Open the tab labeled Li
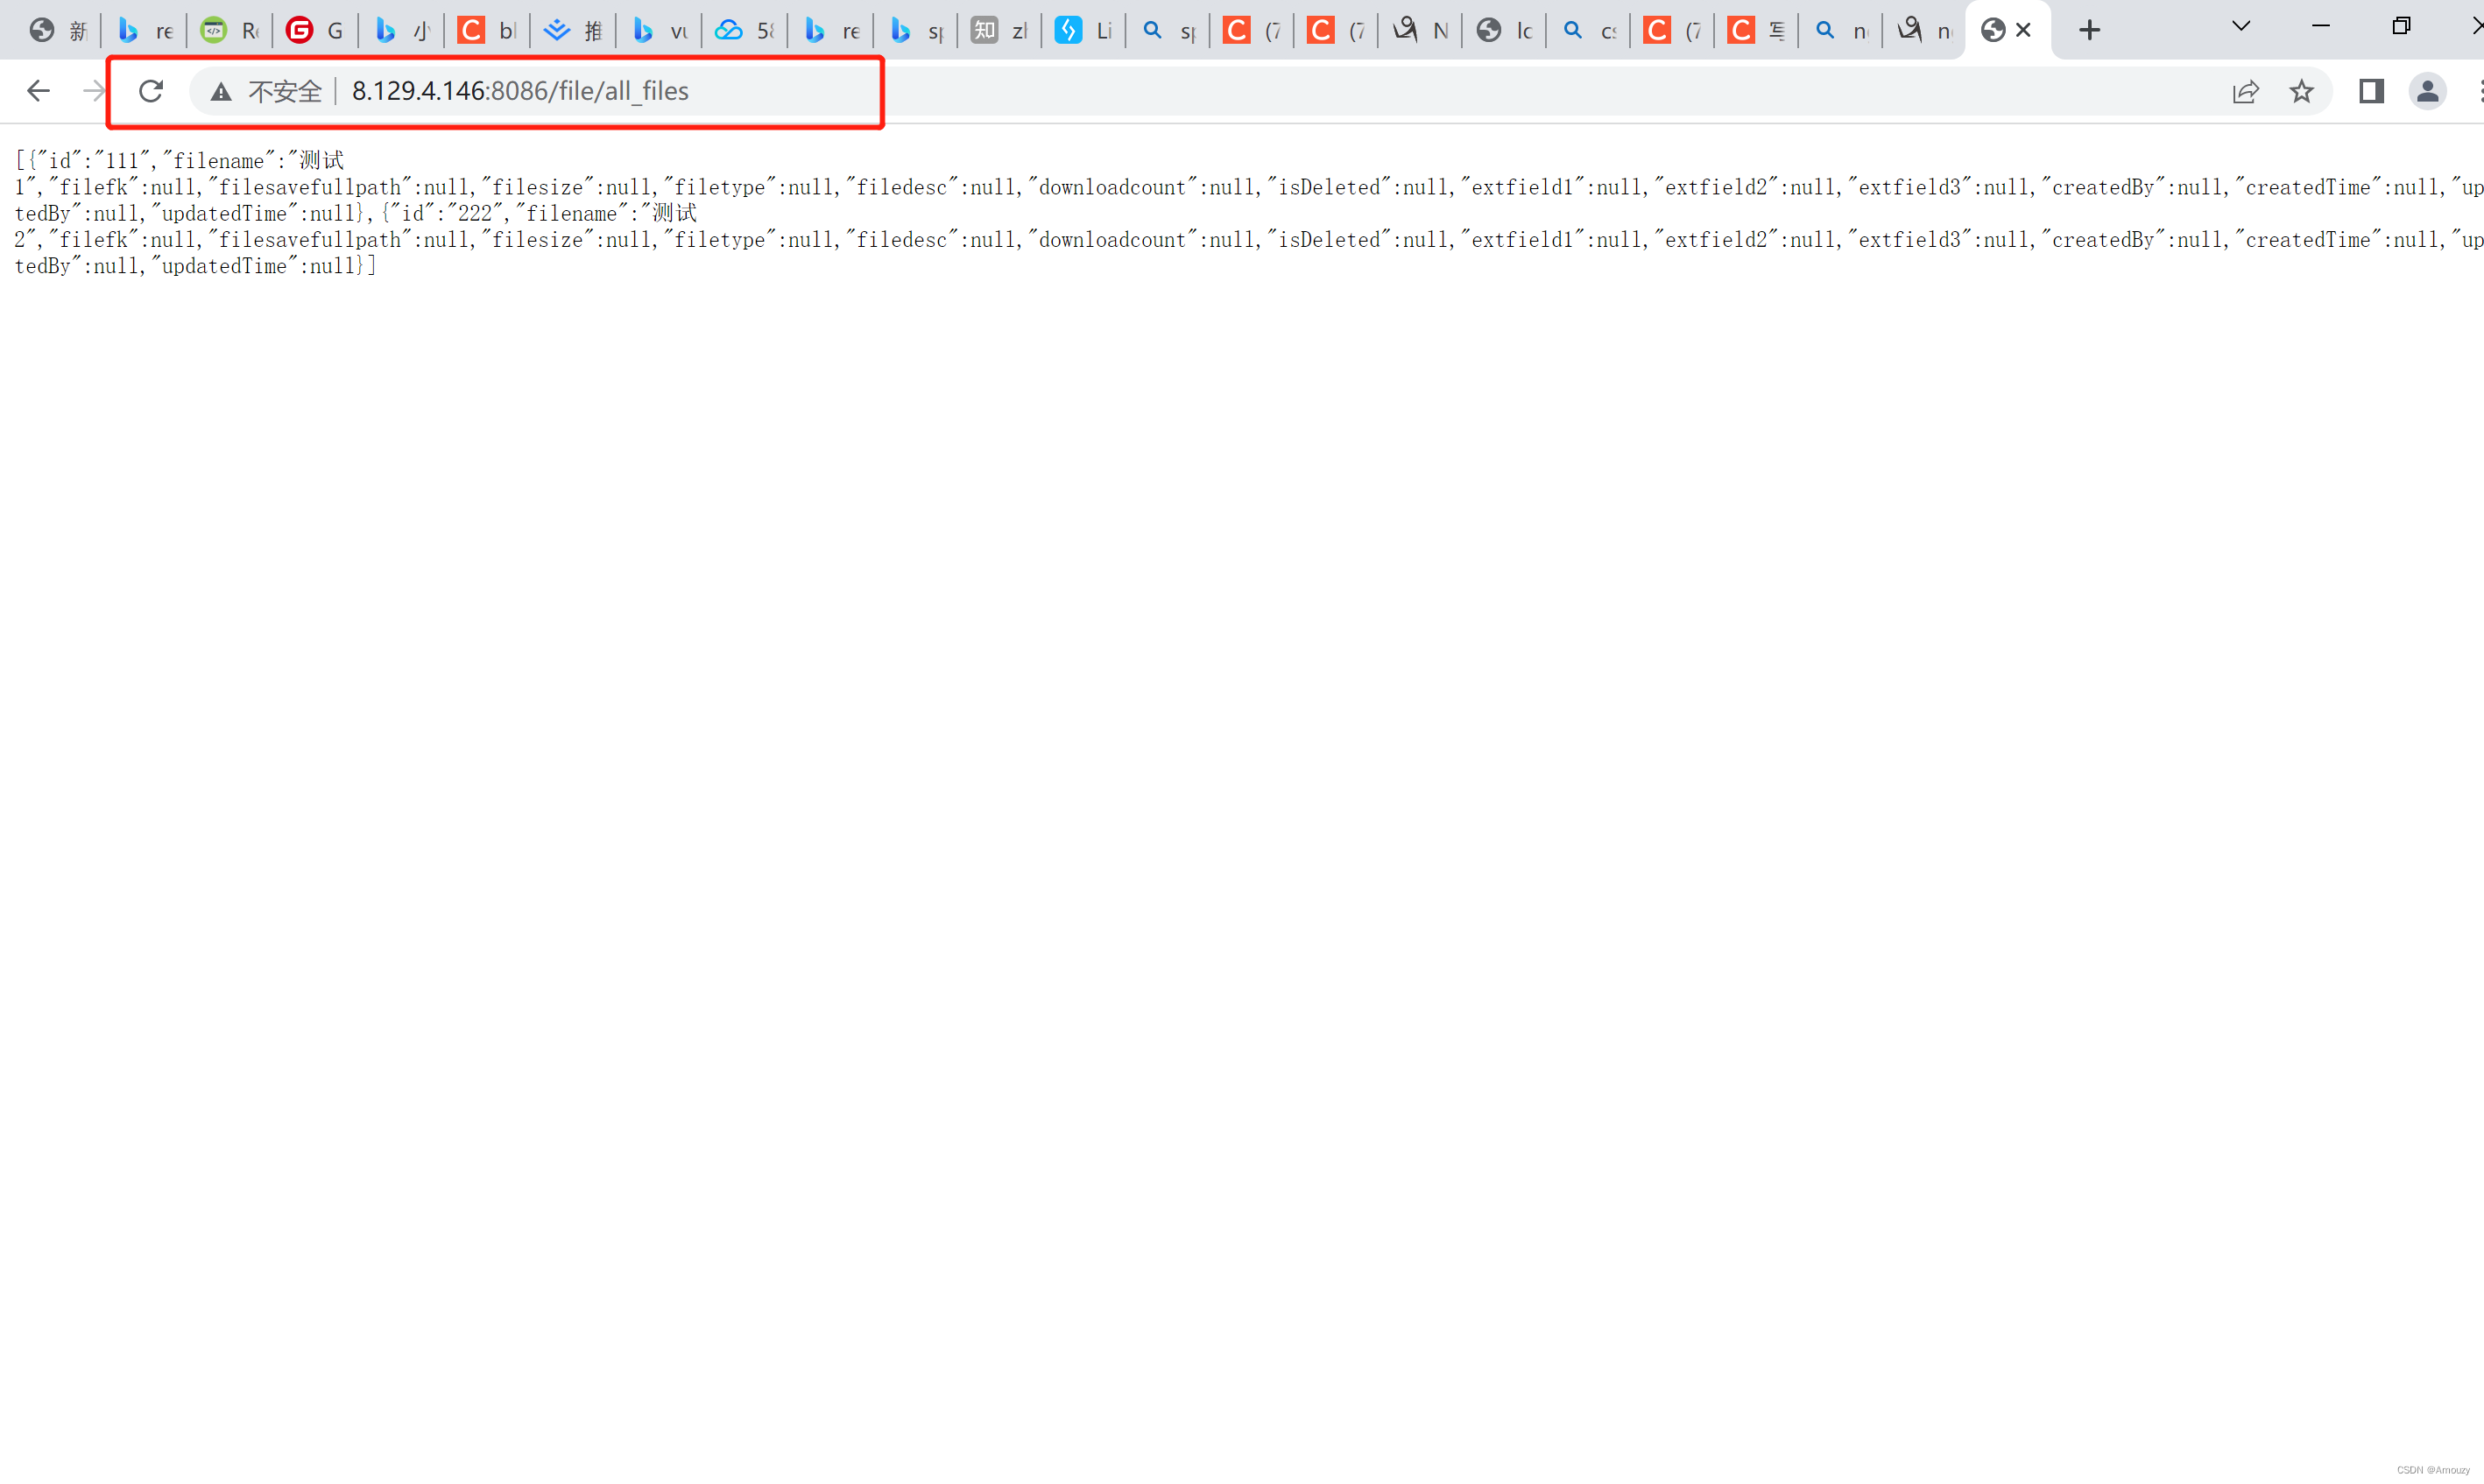The height and width of the screenshot is (1484, 2484). click(x=1083, y=30)
